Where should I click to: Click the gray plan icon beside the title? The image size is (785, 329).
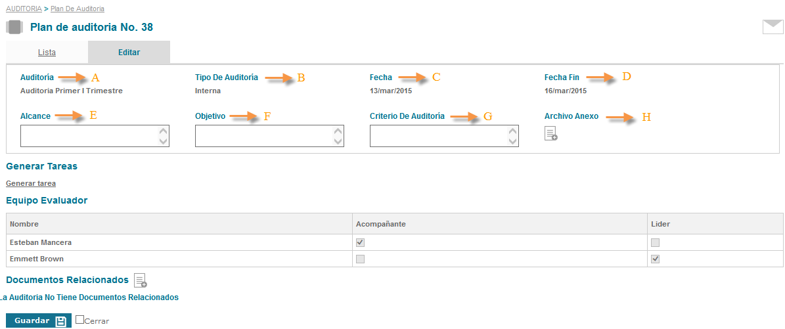click(x=14, y=28)
